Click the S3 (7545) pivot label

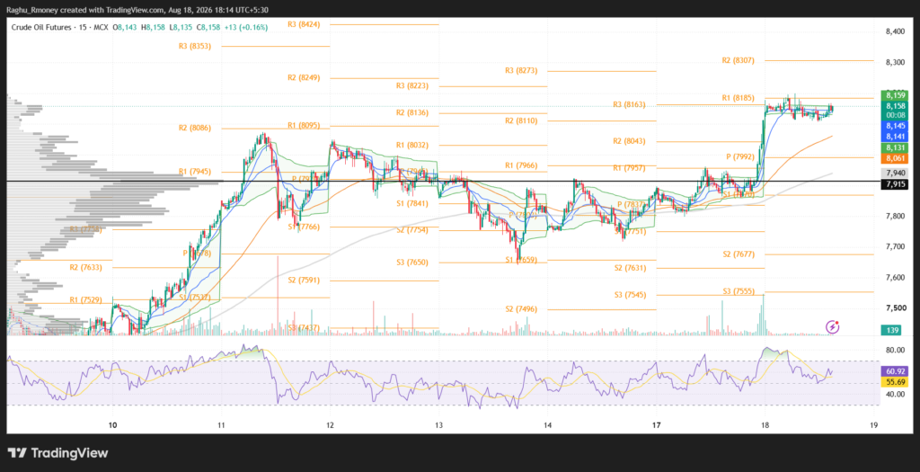[629, 295]
